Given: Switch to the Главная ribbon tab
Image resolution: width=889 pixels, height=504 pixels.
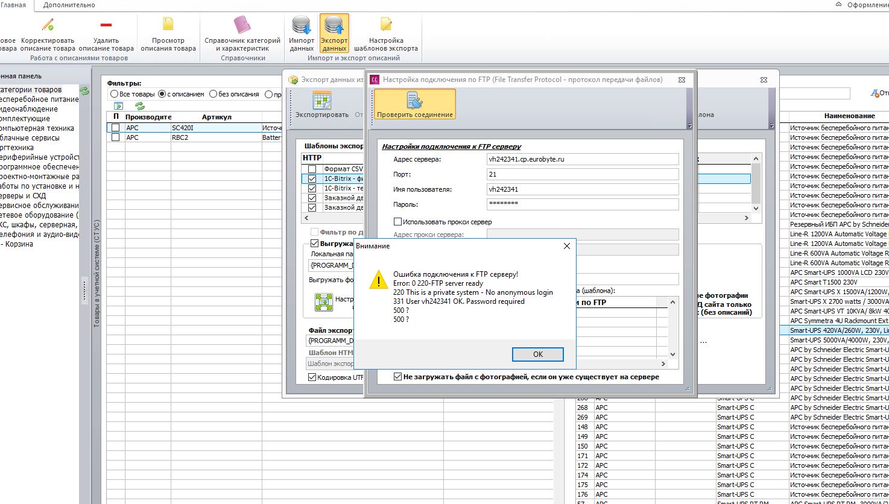Looking at the screenshot, I should [x=13, y=5].
